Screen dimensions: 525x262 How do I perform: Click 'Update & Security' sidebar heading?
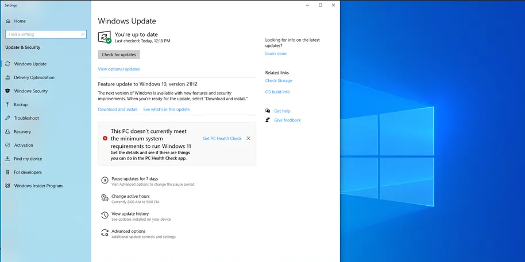tap(23, 48)
